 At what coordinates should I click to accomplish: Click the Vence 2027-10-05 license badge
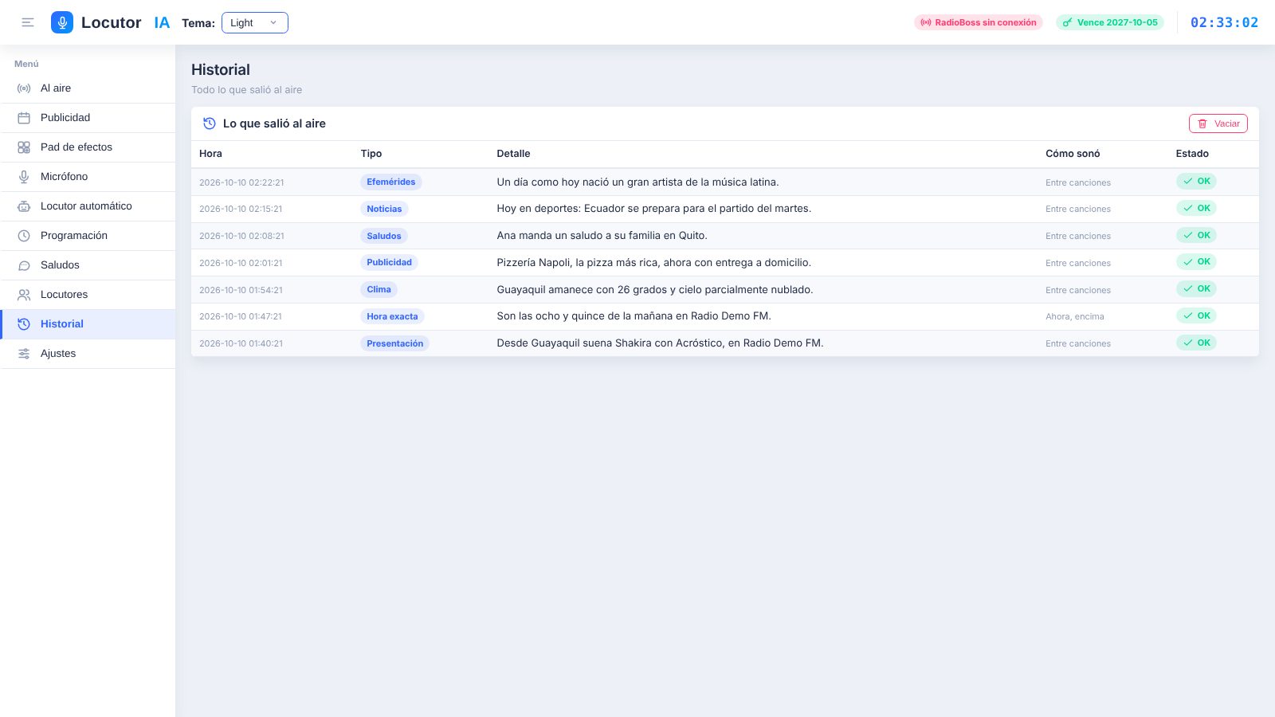[1110, 22]
